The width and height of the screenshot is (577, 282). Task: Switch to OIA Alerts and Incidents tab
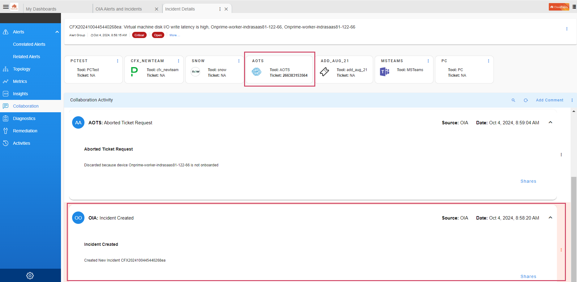coord(119,9)
